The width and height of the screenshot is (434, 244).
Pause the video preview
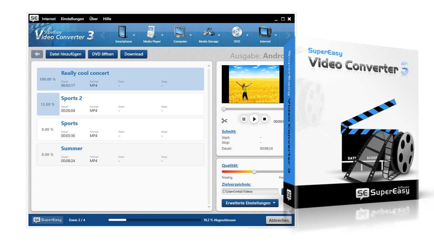pyautogui.click(x=243, y=119)
